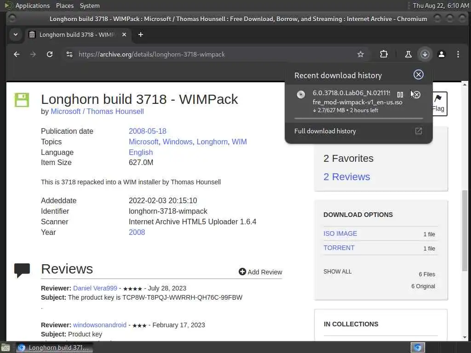The height and width of the screenshot is (353, 471).
Task: Open a new tab with plus button
Action: tap(140, 34)
